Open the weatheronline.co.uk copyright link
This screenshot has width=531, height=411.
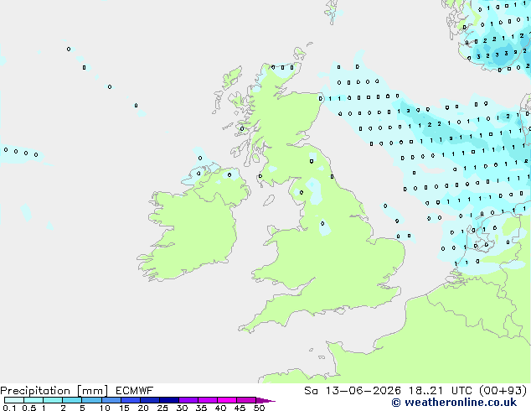tap(454, 403)
